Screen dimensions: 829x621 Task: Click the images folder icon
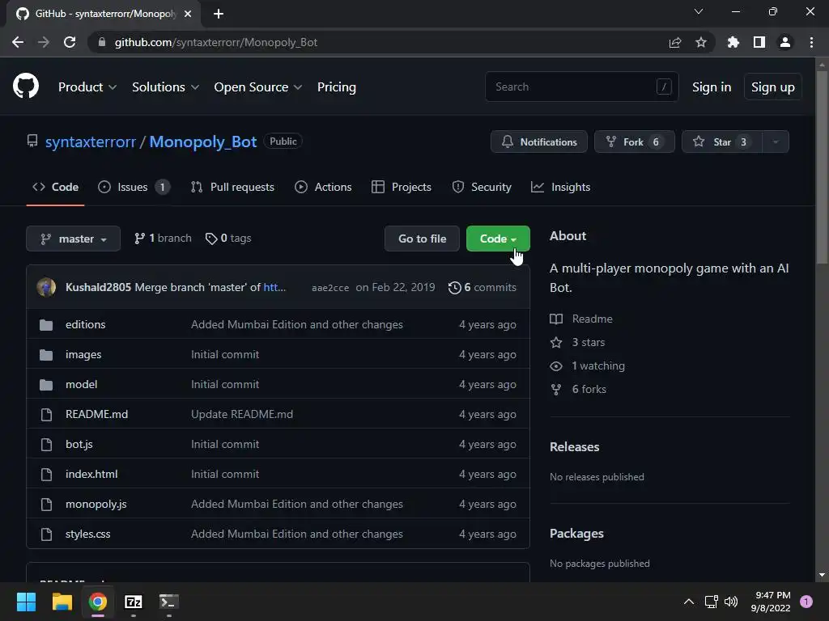click(46, 355)
